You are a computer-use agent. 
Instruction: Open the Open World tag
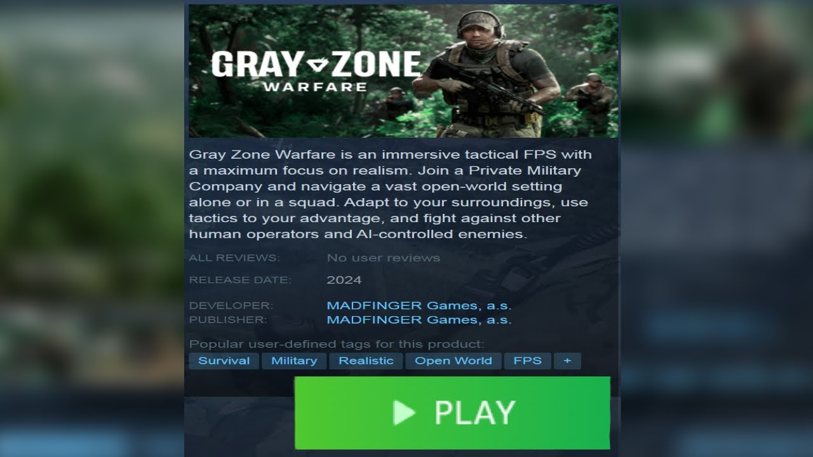454,361
